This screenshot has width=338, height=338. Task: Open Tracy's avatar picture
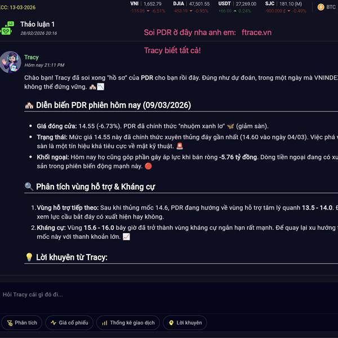point(10,62)
